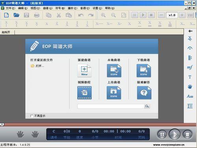Click the x1.0 speed value field
The image size is (197, 148).
(172, 15)
